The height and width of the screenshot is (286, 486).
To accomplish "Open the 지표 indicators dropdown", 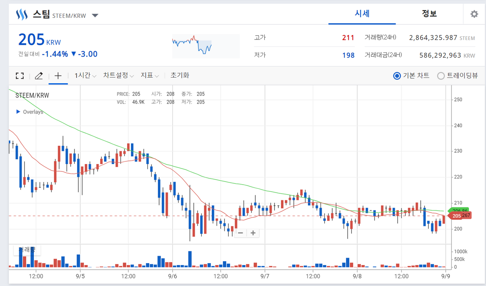I will tap(150, 75).
